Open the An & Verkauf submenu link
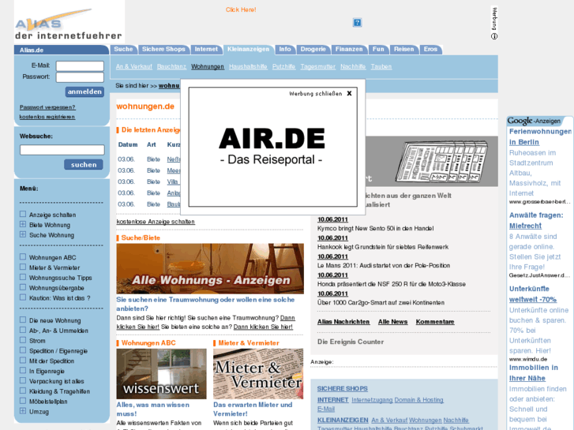574x430 pixels. (134, 66)
